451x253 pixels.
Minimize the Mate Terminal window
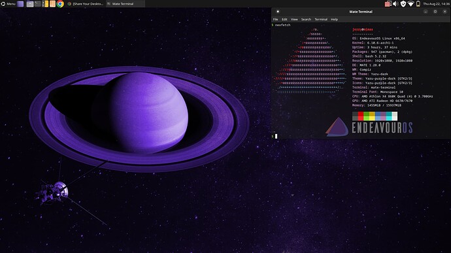[426, 12]
